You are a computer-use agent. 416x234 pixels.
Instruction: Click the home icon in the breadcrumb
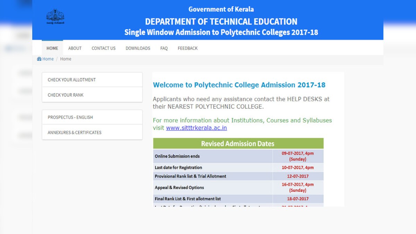pyautogui.click(x=39, y=59)
